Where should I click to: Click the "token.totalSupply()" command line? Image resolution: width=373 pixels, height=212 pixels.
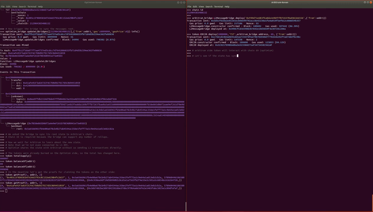pos(16,156)
